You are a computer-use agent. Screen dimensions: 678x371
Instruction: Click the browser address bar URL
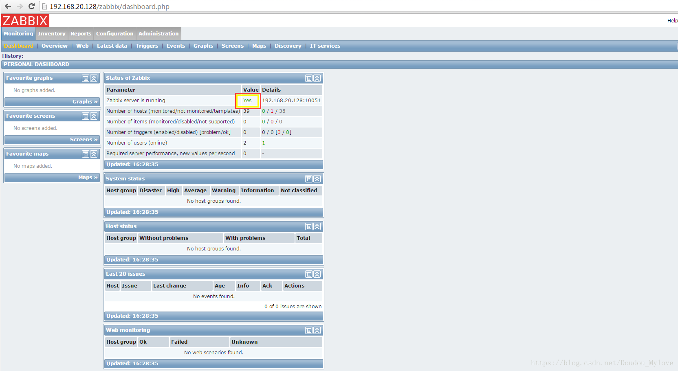pyautogui.click(x=110, y=7)
